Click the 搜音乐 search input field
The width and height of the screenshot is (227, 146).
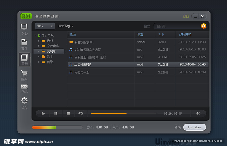point(177,26)
